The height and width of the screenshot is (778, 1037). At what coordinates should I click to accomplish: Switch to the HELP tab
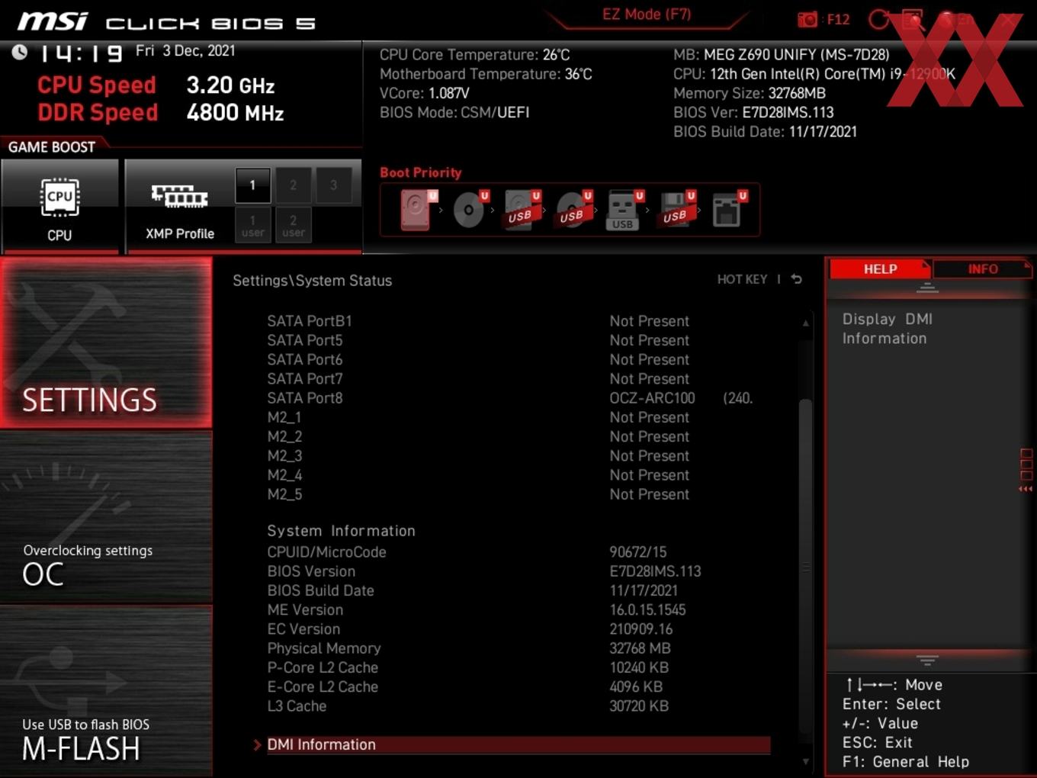tap(880, 269)
